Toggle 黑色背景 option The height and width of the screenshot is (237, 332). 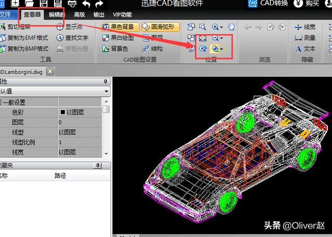[x=120, y=27]
